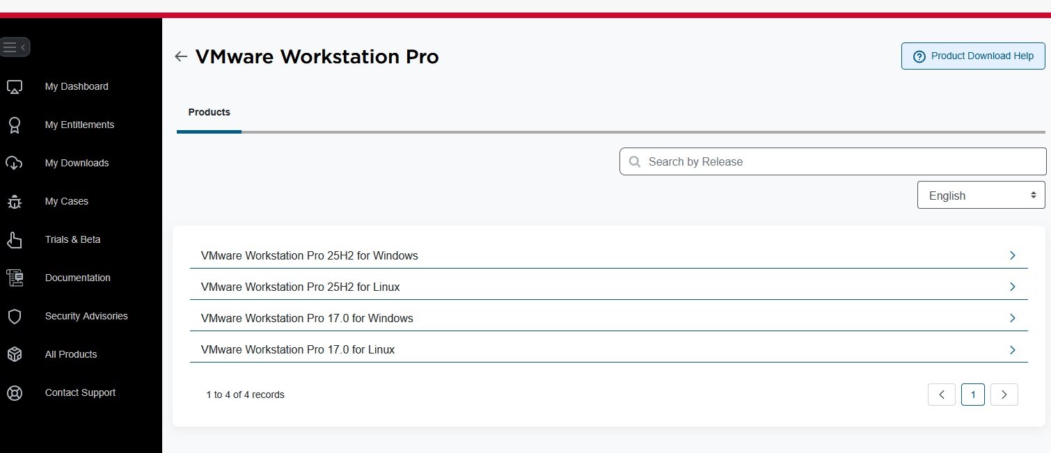Click the All Products box icon
The height and width of the screenshot is (453, 1051).
15,355
